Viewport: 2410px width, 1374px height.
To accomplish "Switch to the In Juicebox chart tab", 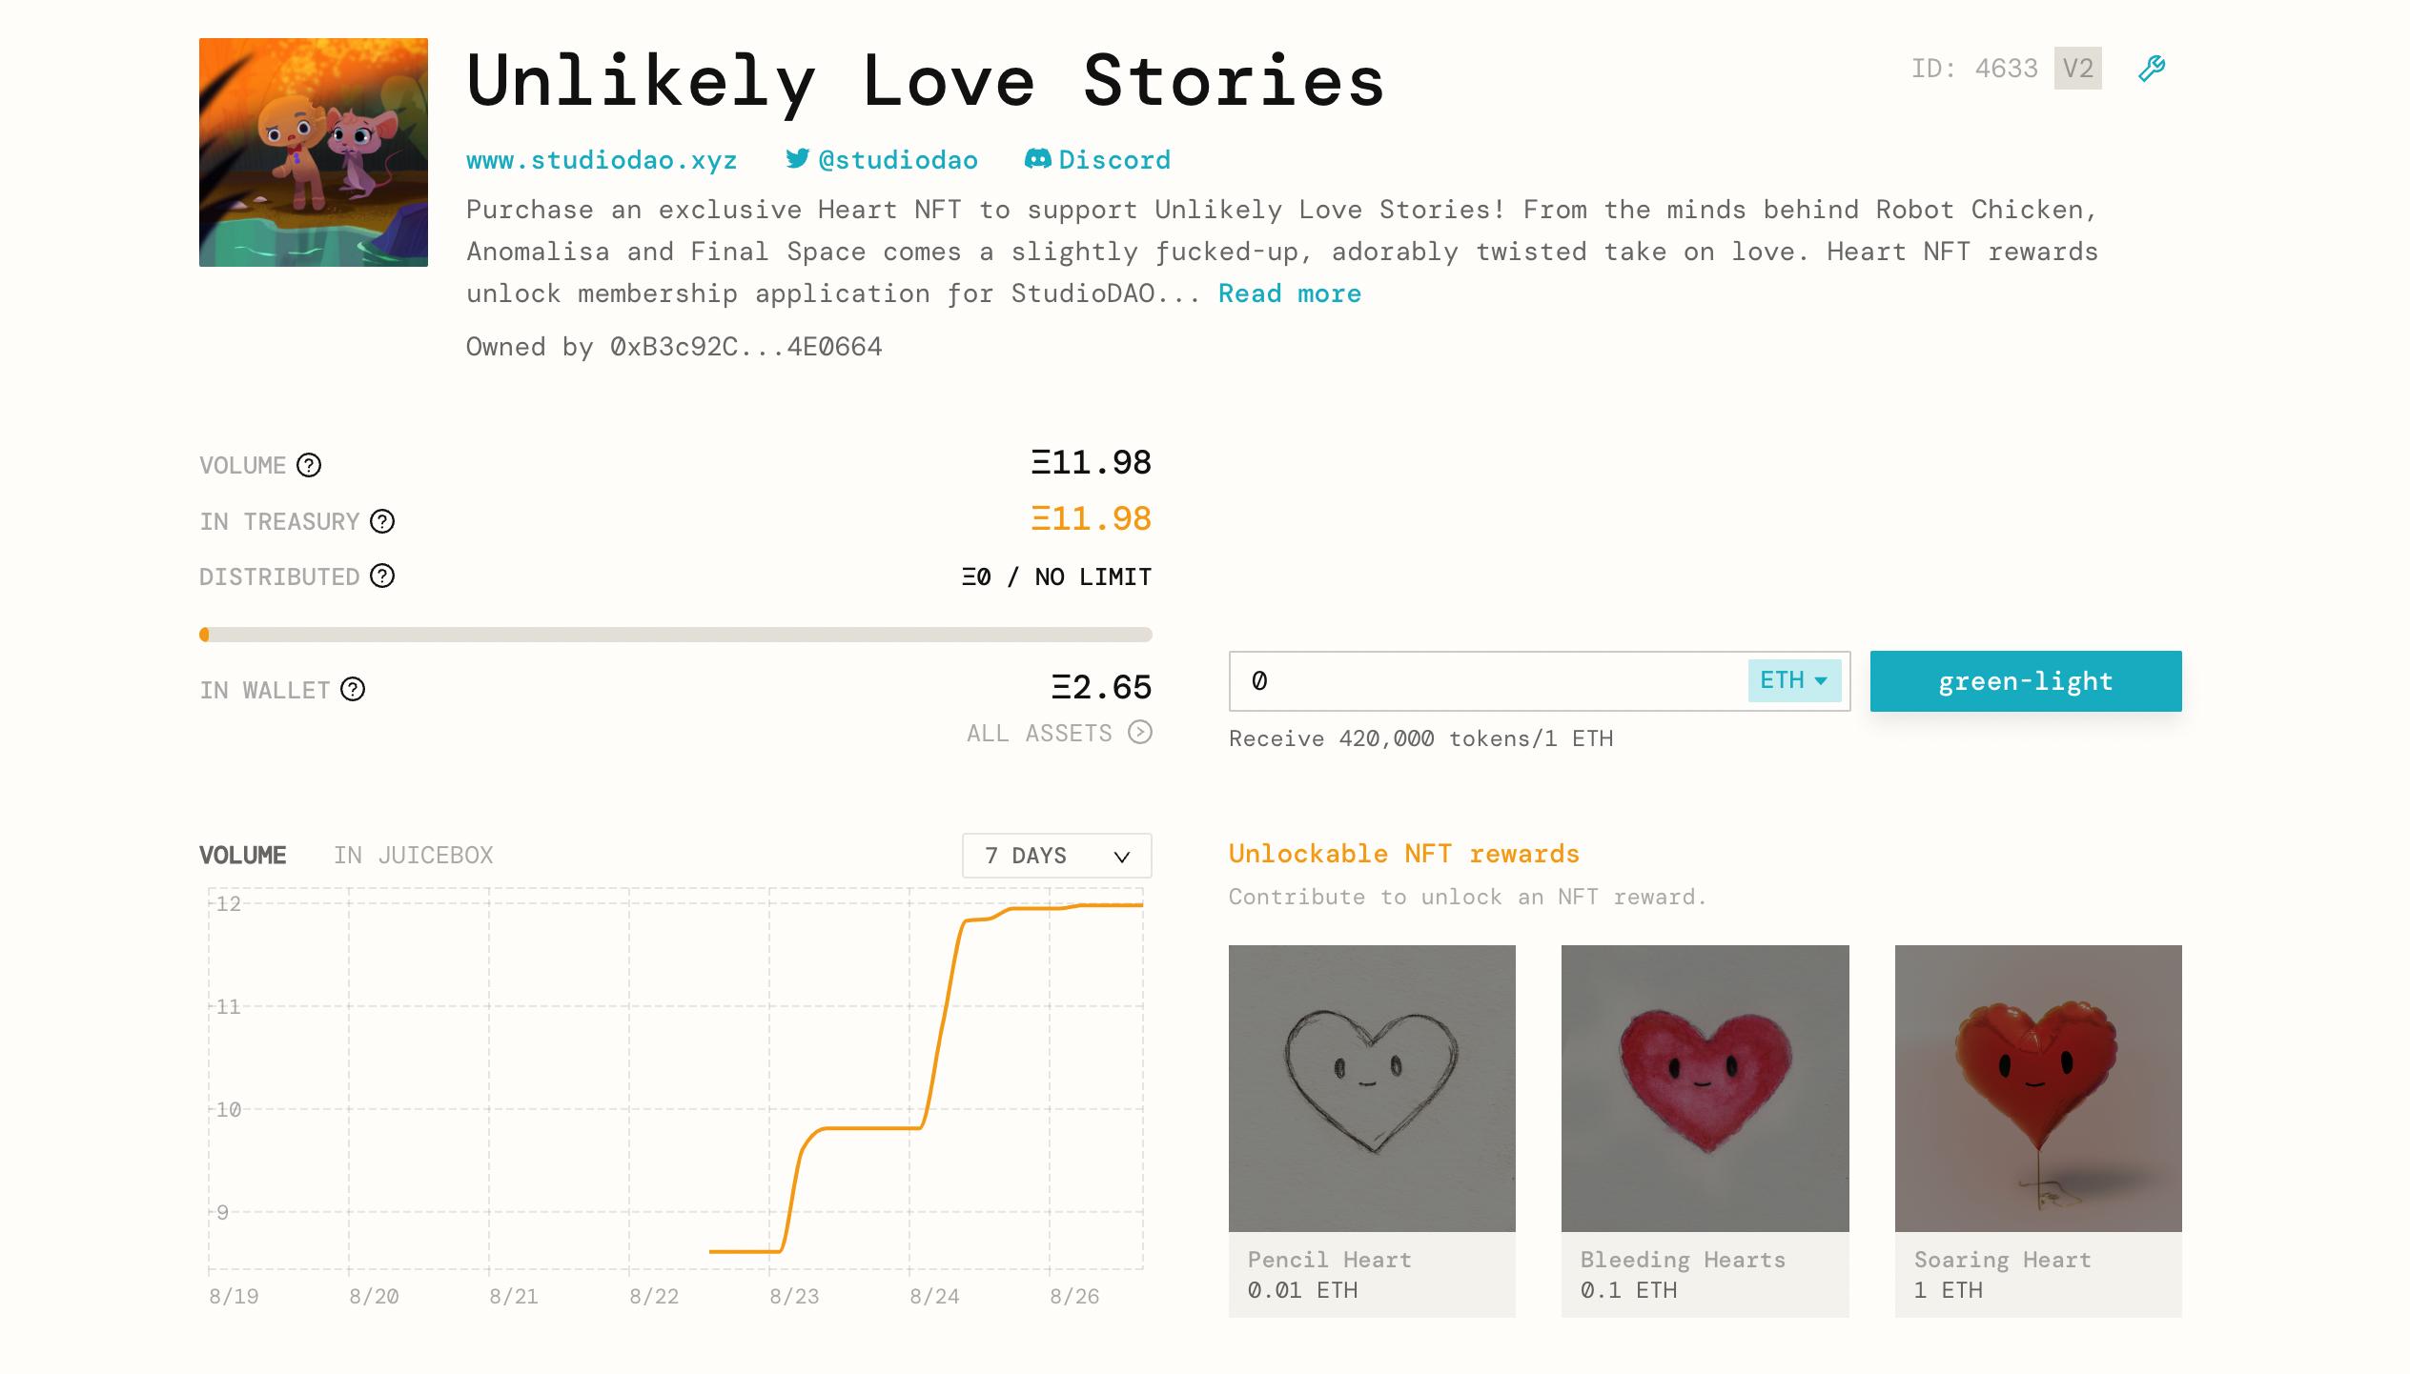I will (413, 856).
